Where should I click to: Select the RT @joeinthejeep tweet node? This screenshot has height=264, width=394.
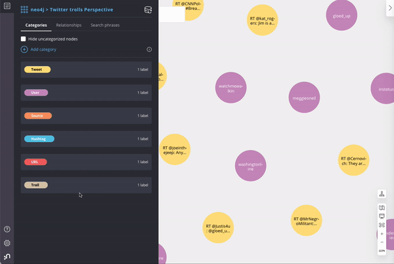pyautogui.click(x=175, y=149)
